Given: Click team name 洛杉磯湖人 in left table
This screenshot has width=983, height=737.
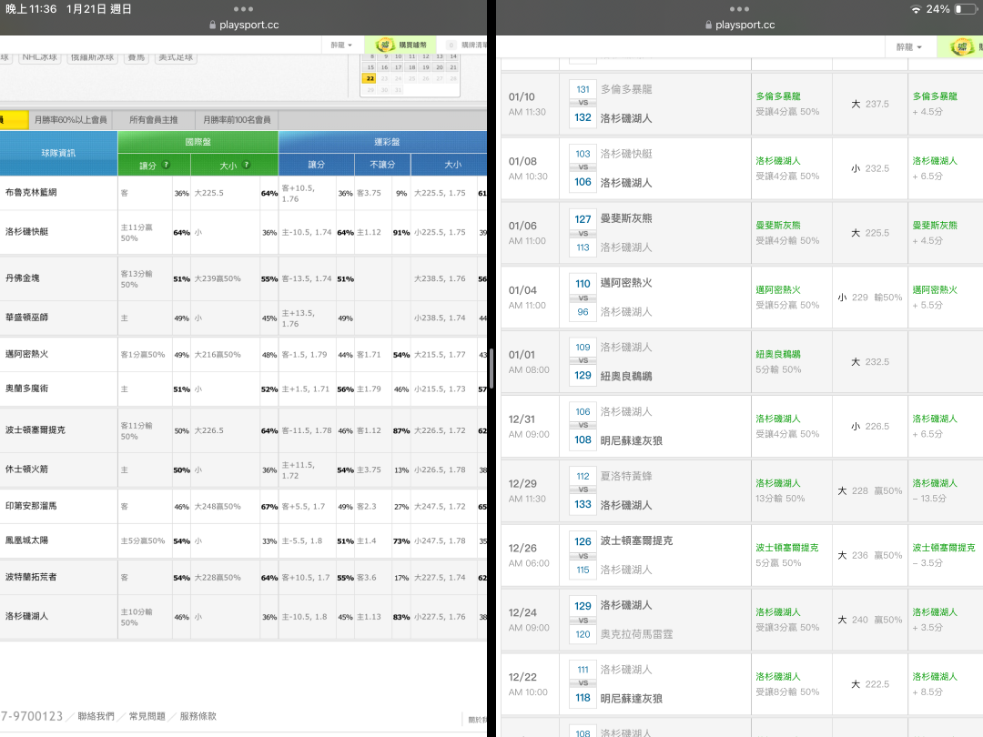Looking at the screenshot, I should [x=27, y=616].
